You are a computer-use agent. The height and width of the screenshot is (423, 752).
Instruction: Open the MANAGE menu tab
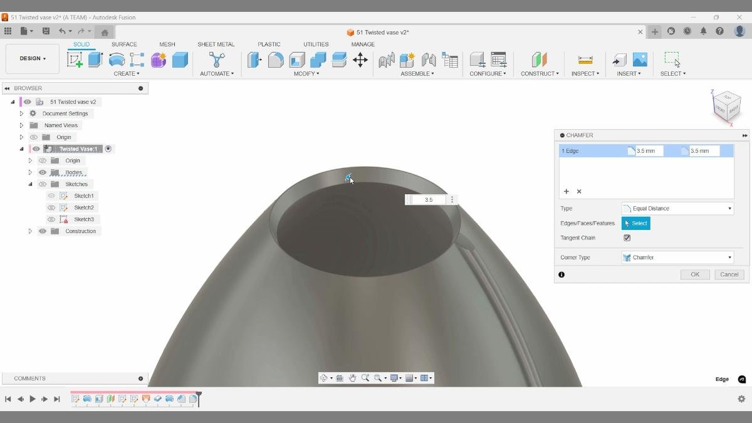coord(363,44)
